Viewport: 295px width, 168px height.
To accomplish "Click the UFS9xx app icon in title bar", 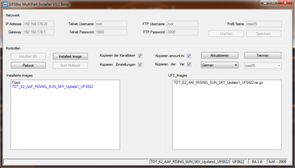I will coord(6,4).
